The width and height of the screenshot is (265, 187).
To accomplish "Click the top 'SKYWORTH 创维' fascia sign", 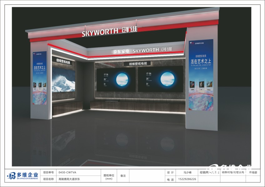I will pyautogui.click(x=110, y=31).
